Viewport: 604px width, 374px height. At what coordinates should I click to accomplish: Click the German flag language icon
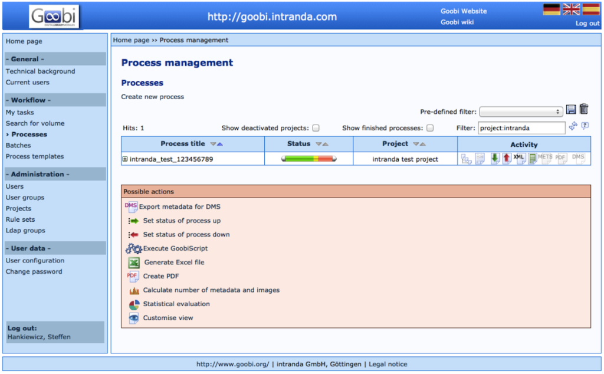[x=552, y=9]
